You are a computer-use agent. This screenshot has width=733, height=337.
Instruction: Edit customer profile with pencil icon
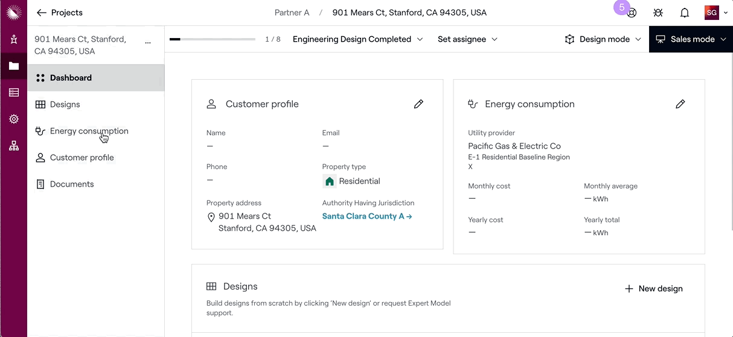click(418, 104)
